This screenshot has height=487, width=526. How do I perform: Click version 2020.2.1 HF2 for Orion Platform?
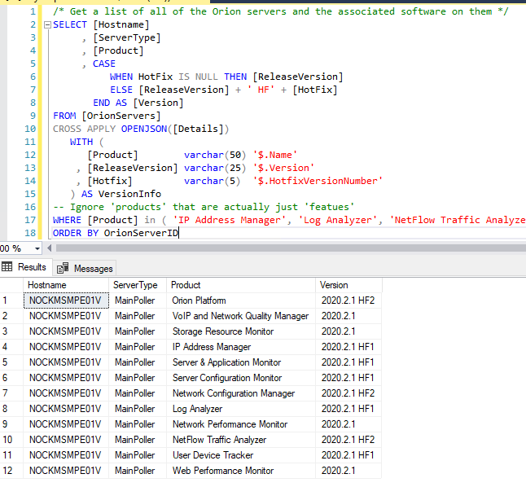(348, 301)
